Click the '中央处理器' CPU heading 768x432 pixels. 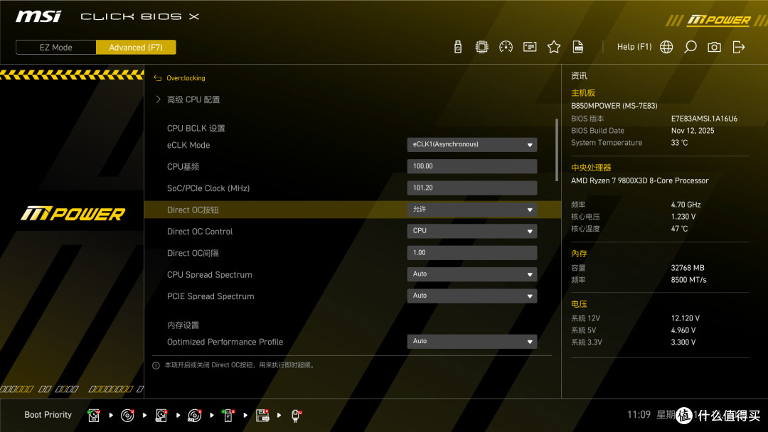(x=591, y=168)
